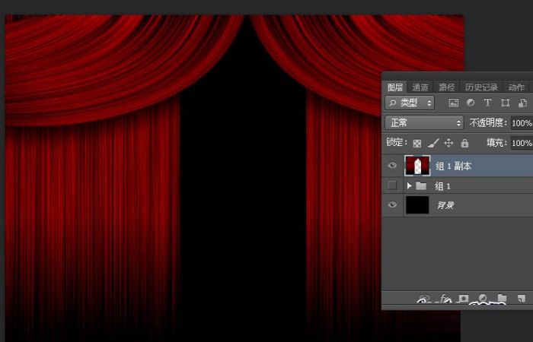Enable lock transparent pixels
The height and width of the screenshot is (342, 533).
(x=417, y=143)
